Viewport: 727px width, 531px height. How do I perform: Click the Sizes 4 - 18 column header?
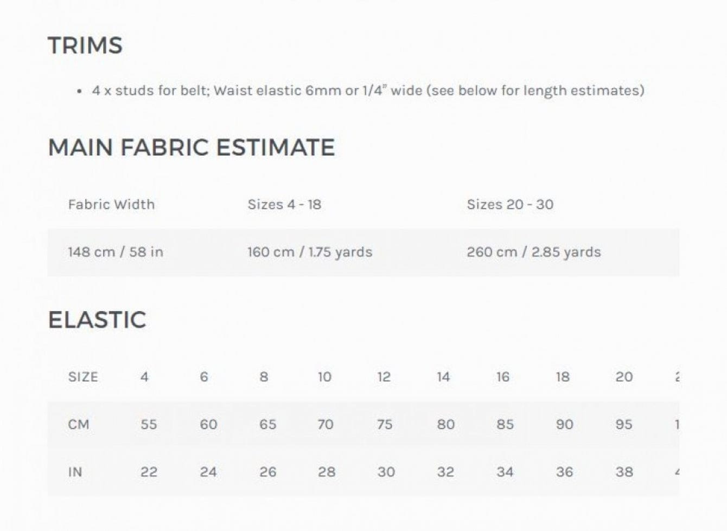(x=284, y=205)
